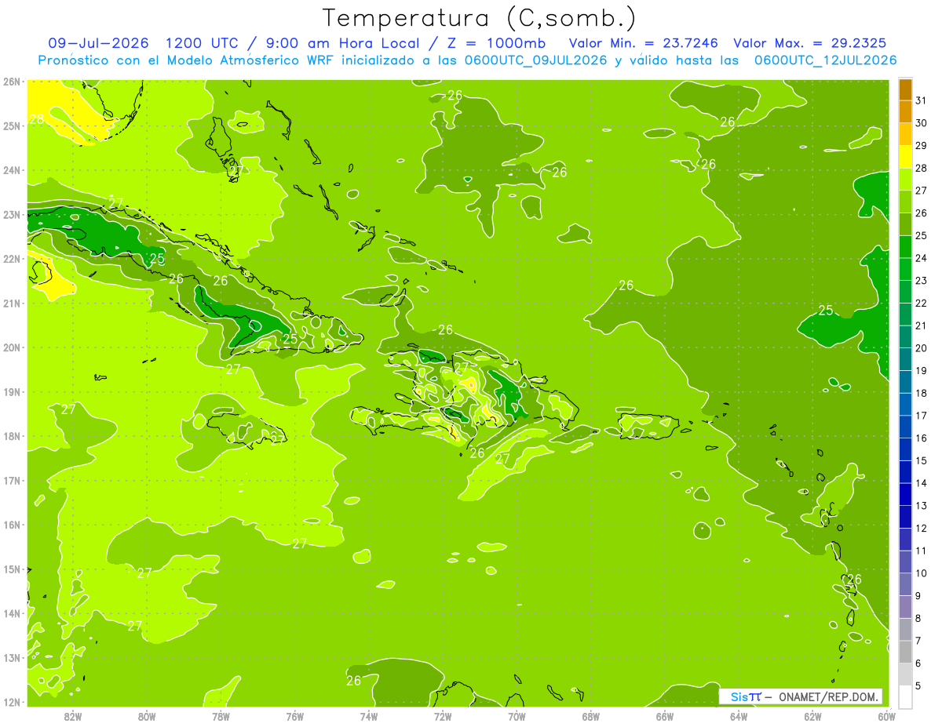Click valid-until time '0600UTC_12JUL2026'
Image resolution: width=942 pixels, height=727 pixels.
pyautogui.click(x=825, y=60)
